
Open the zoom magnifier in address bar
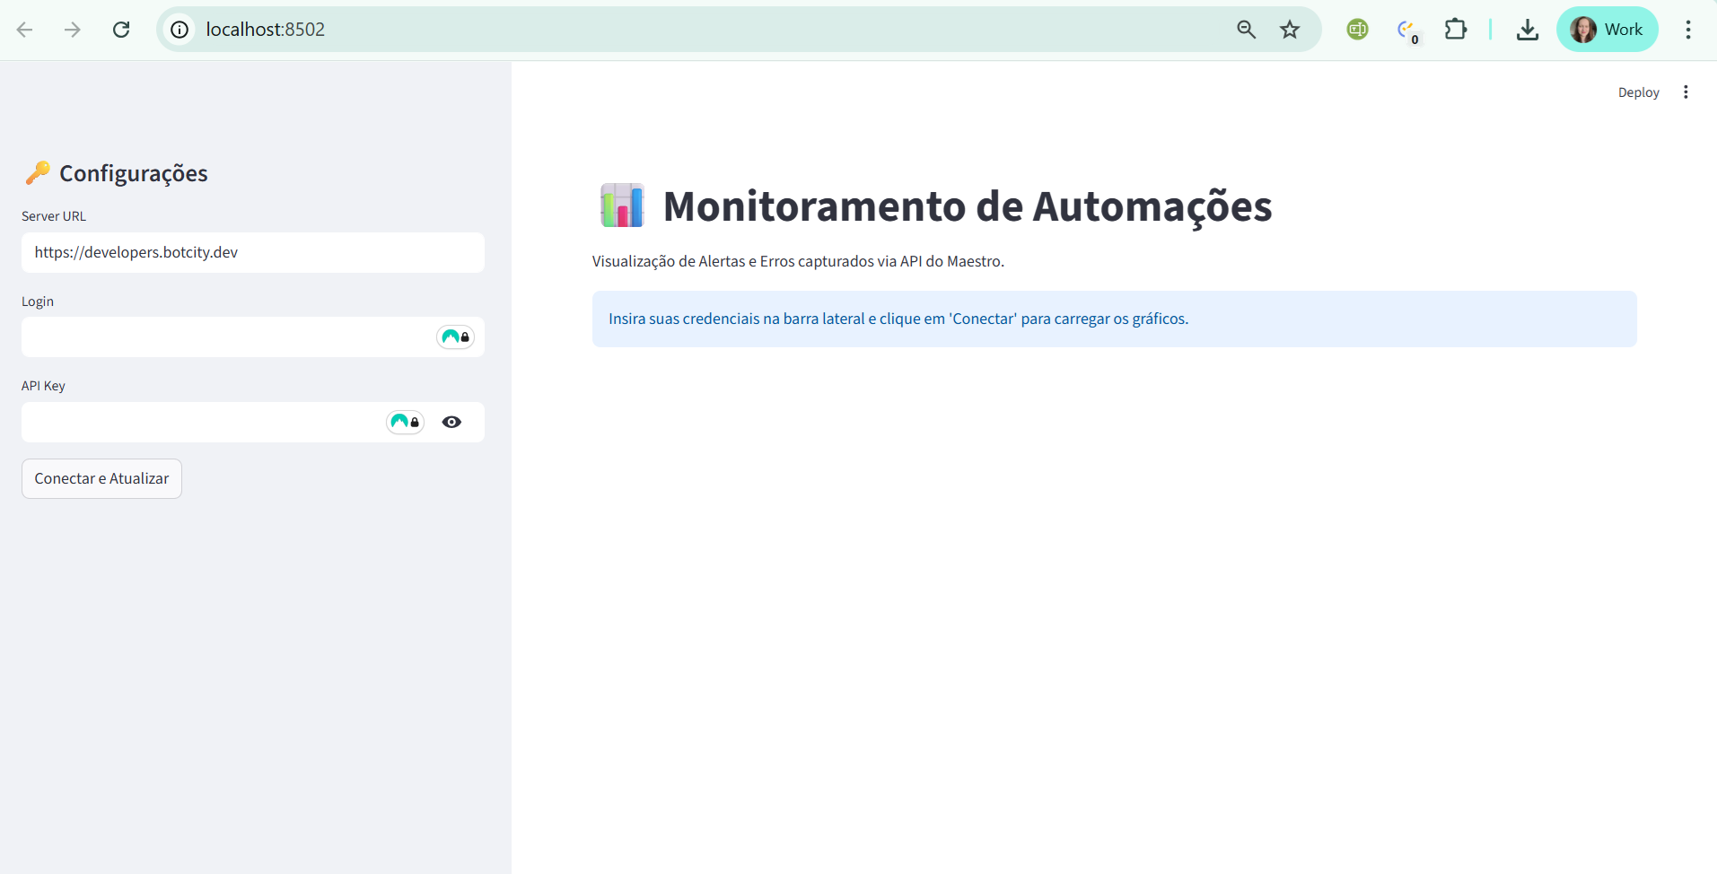pos(1246,30)
